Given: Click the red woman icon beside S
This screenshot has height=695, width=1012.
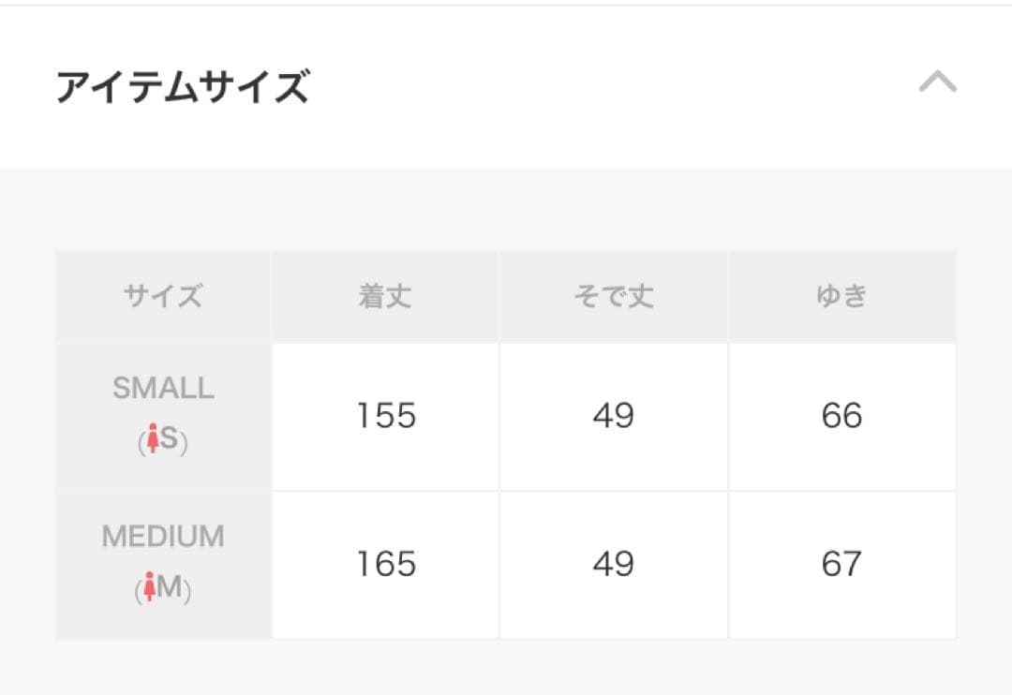Looking at the screenshot, I should 150,440.
